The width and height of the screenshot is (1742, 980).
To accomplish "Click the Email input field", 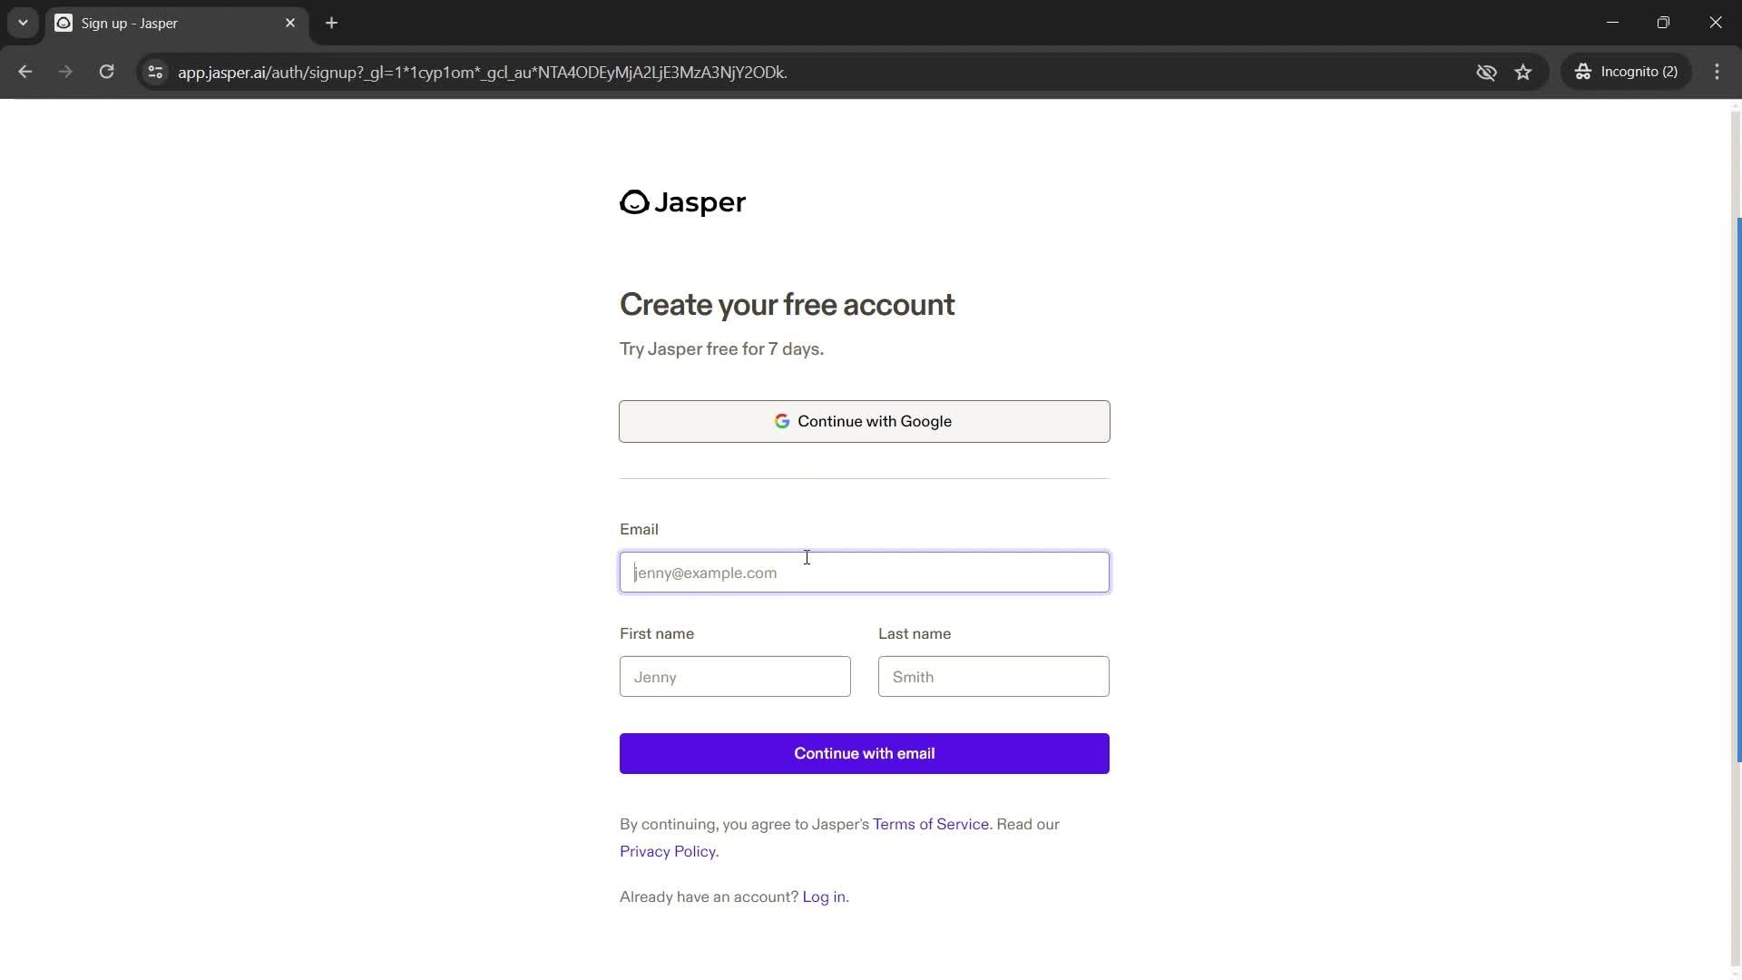I will tap(865, 572).
